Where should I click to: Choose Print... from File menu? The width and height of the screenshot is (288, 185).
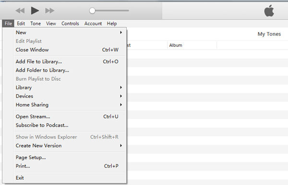[x=70, y=166]
